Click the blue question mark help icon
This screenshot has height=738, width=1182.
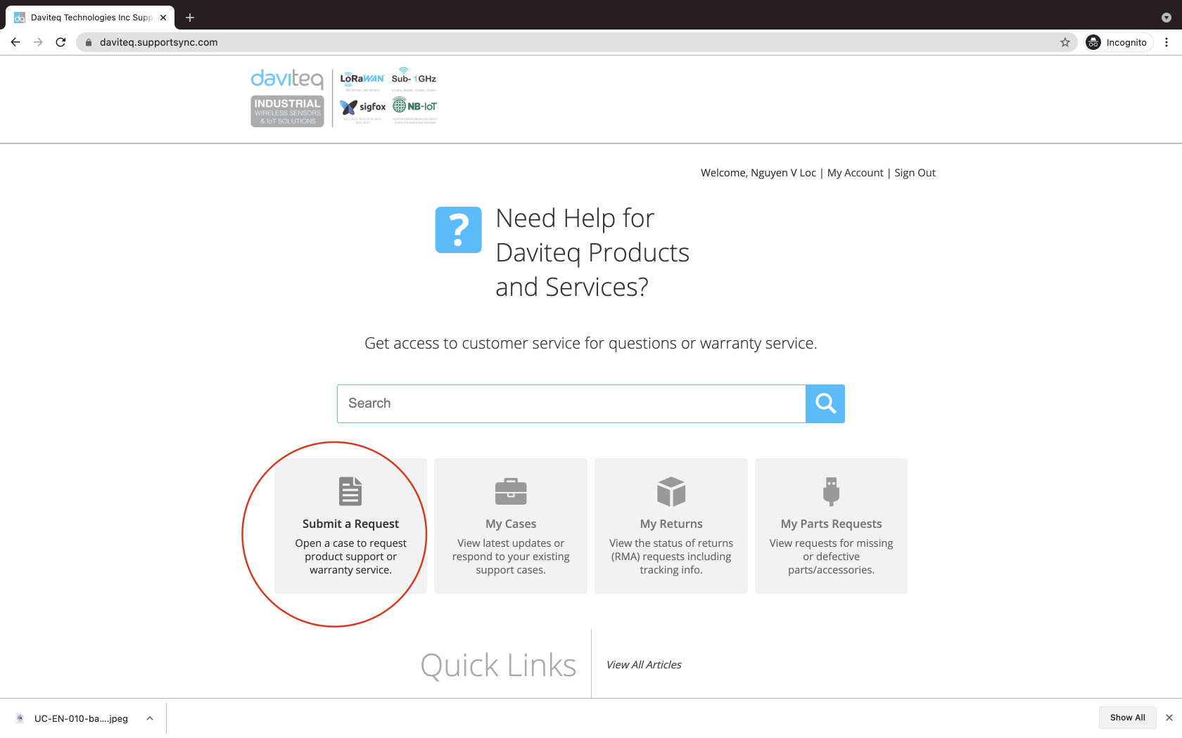click(x=459, y=230)
